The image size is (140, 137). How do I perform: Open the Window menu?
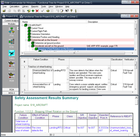(59, 6)
